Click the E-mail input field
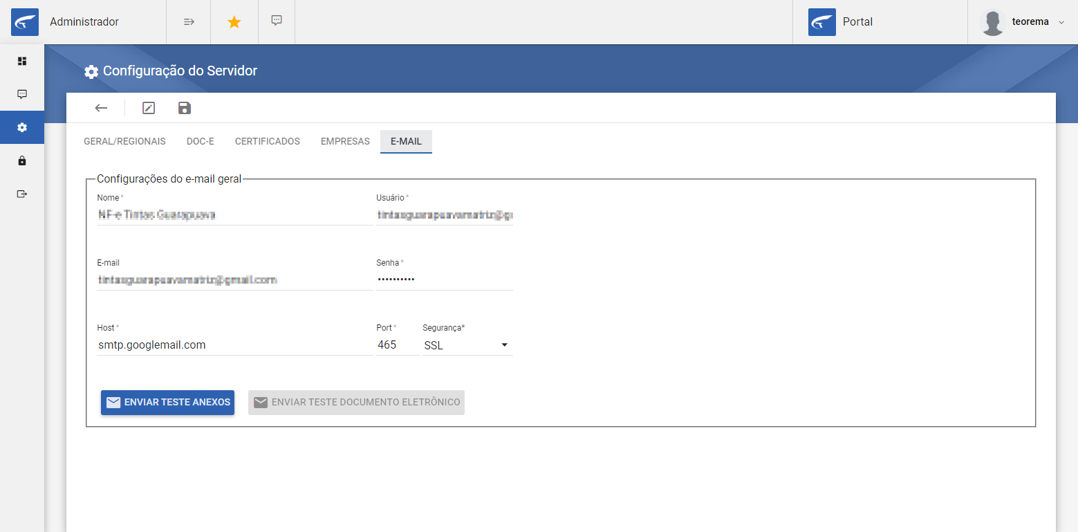Image resolution: width=1078 pixels, height=532 pixels. 234,280
